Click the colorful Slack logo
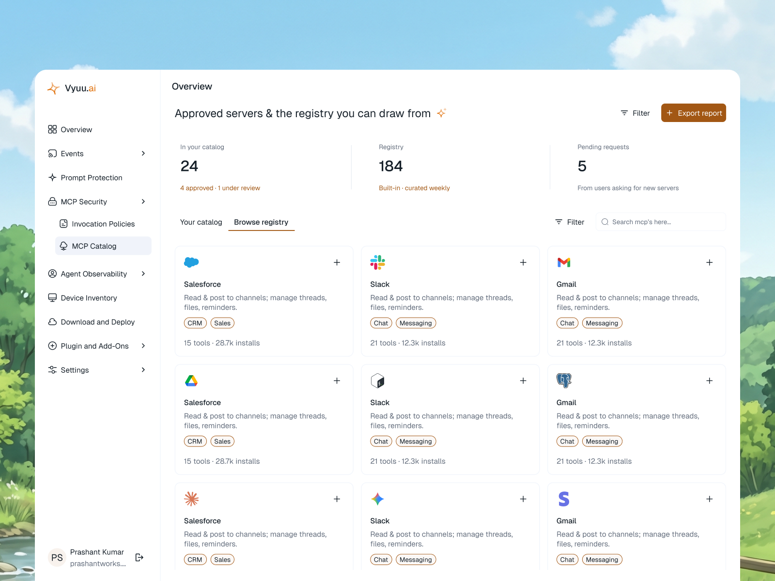The image size is (775, 581). click(x=378, y=262)
